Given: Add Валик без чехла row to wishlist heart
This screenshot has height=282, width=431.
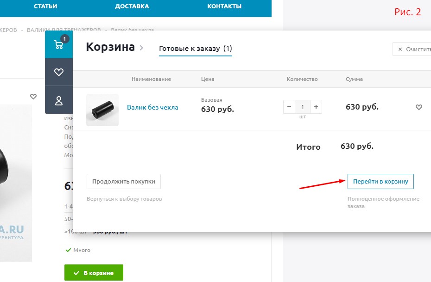Looking at the screenshot, I should (x=419, y=107).
